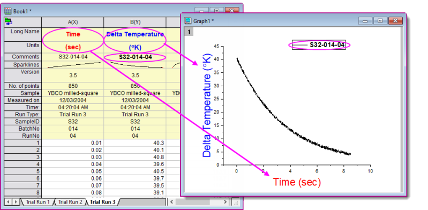Select cell with value 40.3

tap(135, 143)
